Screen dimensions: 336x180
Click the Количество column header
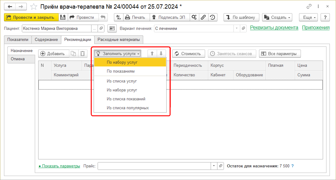(x=189, y=75)
